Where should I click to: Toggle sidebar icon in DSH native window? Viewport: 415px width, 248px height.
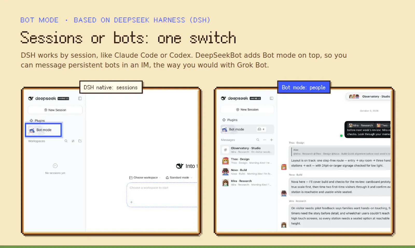click(80, 98)
